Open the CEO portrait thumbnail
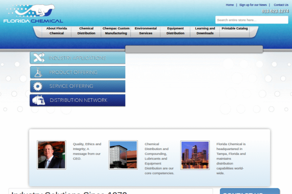This screenshot has width=292, height=194. (51, 155)
